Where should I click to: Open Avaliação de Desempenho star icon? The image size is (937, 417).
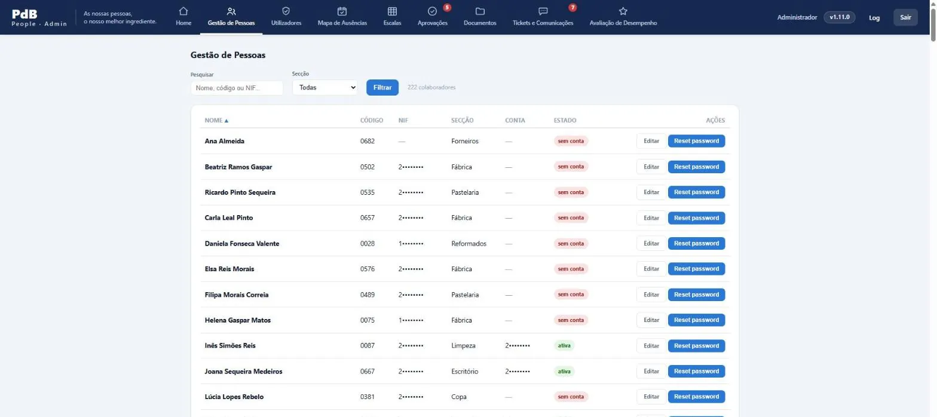(623, 11)
